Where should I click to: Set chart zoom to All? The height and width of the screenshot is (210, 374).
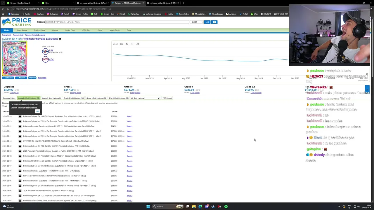[x=138, y=44]
